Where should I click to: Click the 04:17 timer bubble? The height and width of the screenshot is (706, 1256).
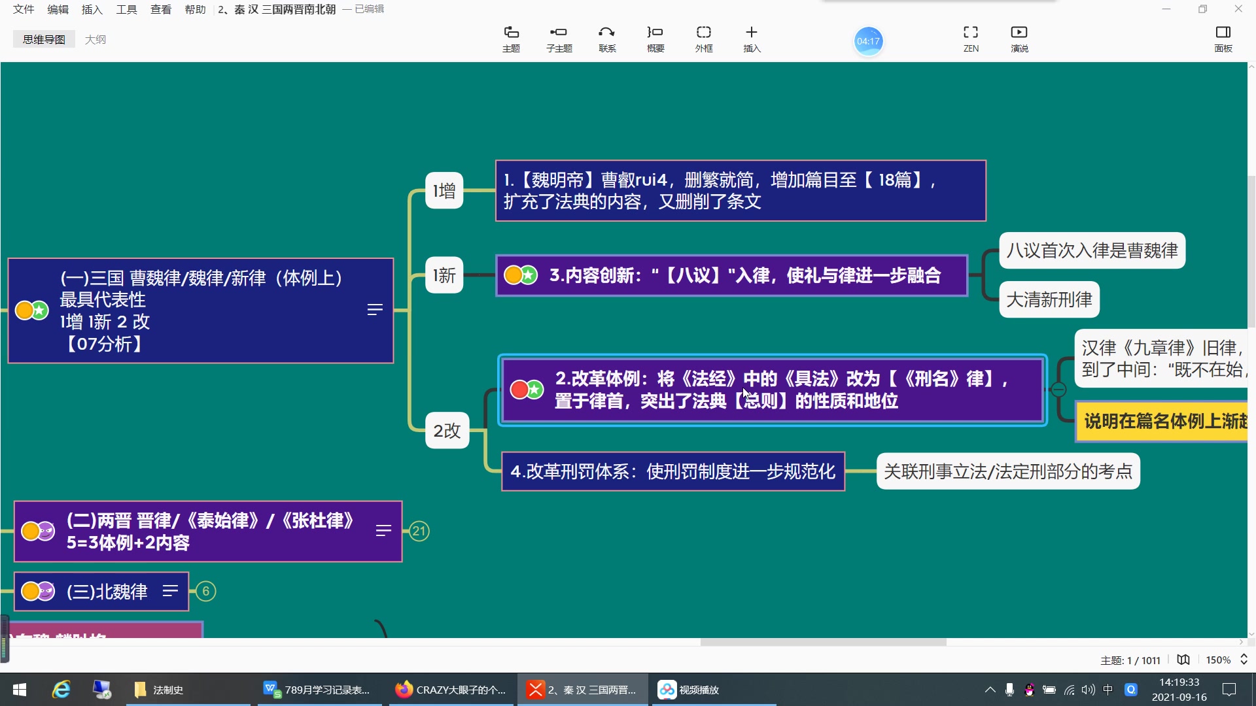point(868,41)
